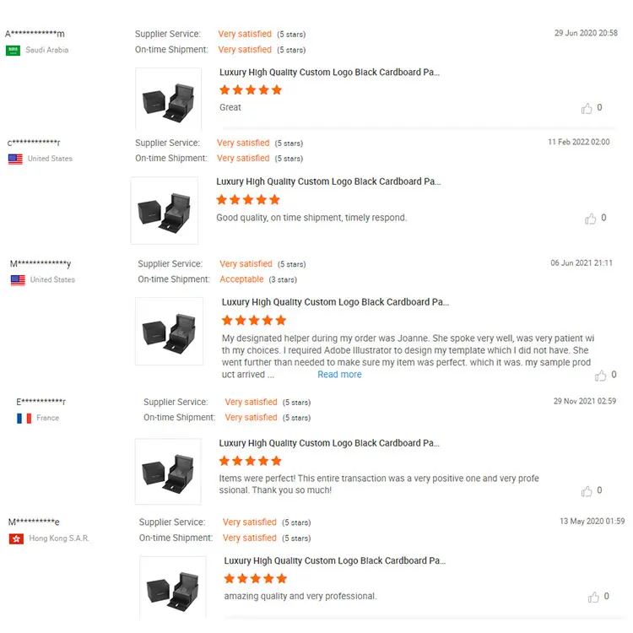The height and width of the screenshot is (633, 633).
Task: Expand the Joanne review with Read more
Action: pyautogui.click(x=339, y=375)
